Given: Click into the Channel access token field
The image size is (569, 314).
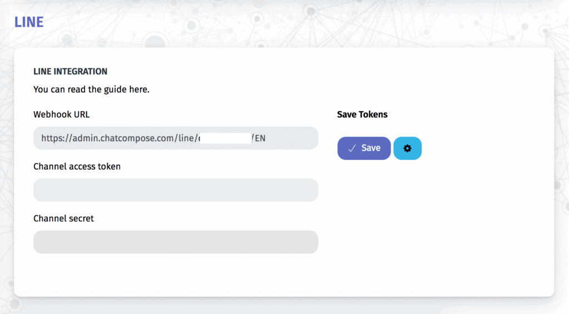Looking at the screenshot, I should tap(176, 190).
